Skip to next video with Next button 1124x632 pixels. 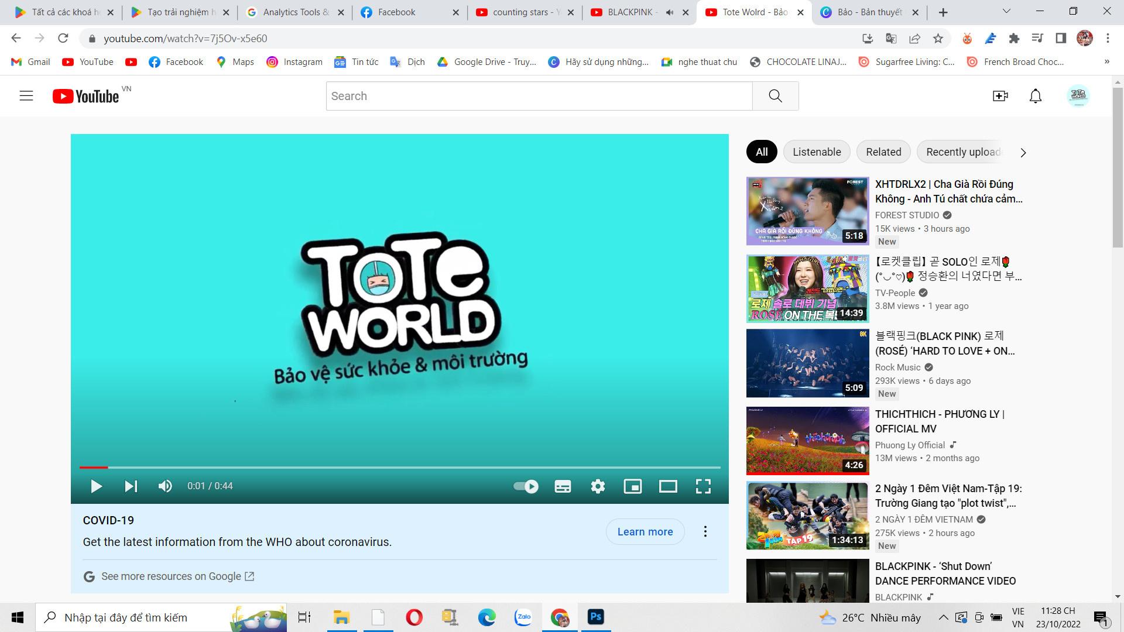click(131, 486)
